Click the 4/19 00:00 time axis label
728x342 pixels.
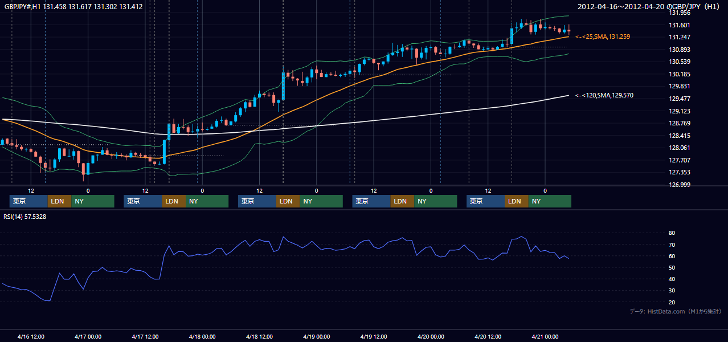click(317, 336)
